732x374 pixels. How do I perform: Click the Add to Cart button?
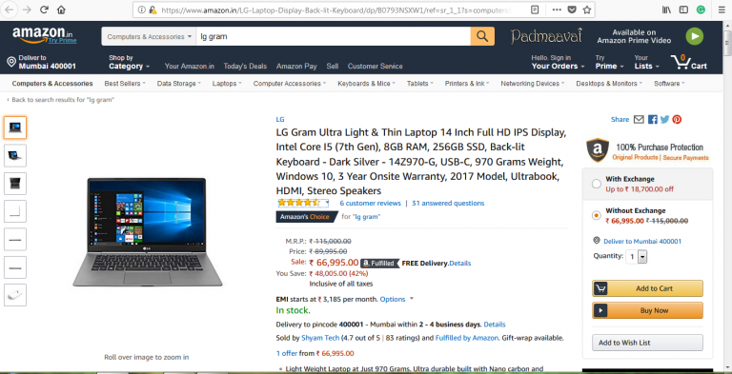(647, 288)
